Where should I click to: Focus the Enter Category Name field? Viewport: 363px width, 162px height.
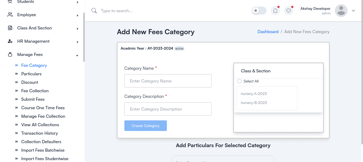pos(168,81)
